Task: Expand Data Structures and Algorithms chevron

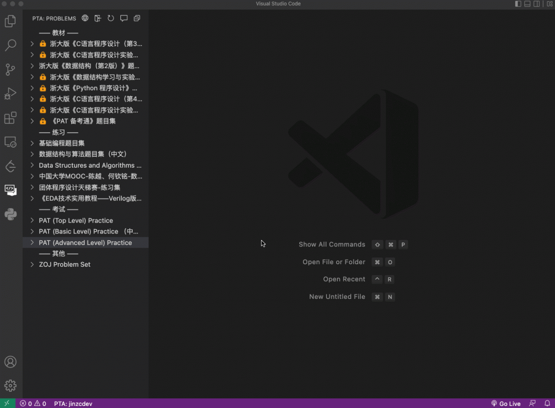Action: click(x=32, y=165)
